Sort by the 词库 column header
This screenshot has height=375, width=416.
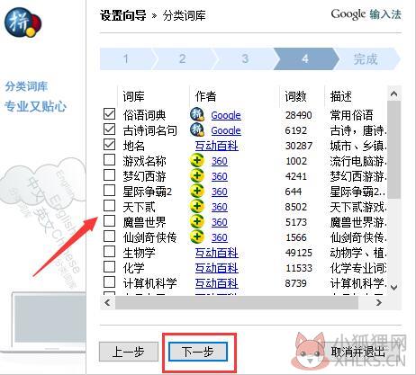[153, 96]
